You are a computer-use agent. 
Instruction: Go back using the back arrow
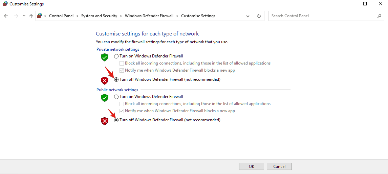point(6,16)
